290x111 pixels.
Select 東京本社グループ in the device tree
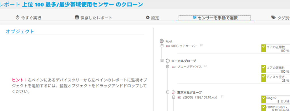(189, 92)
